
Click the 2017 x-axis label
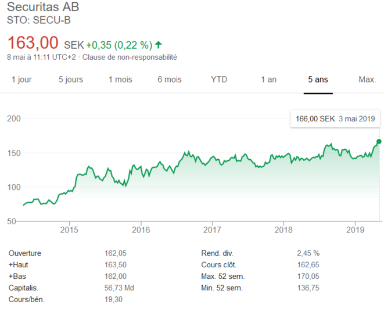pyautogui.click(x=212, y=230)
